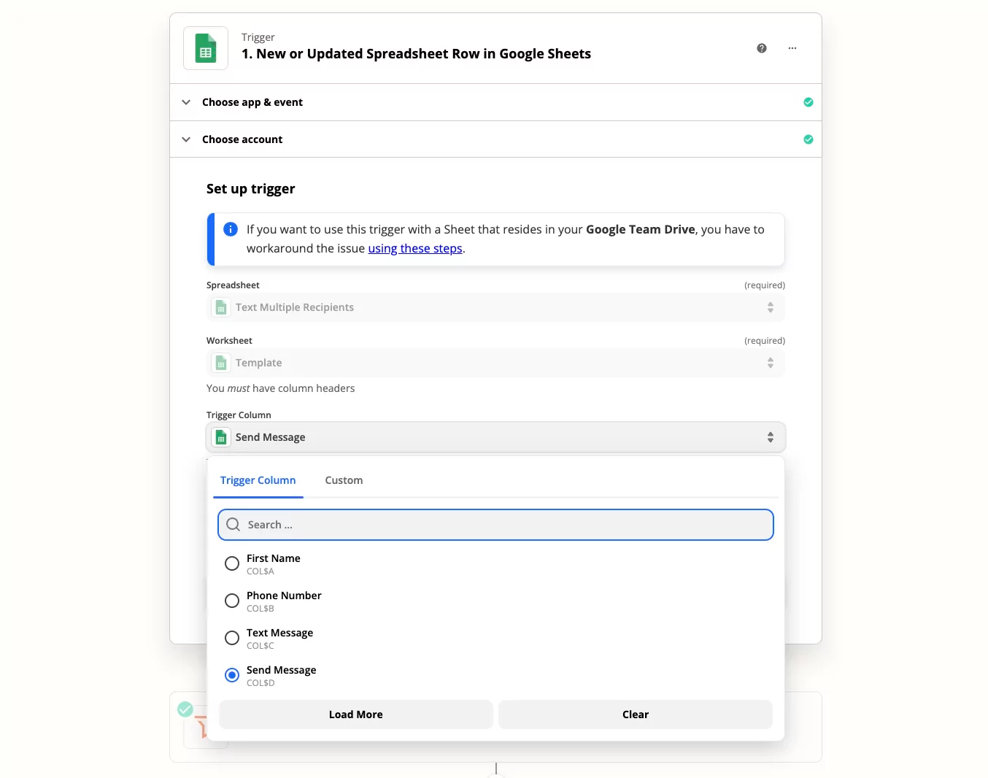Select the First Name radio button
Image resolution: width=988 pixels, height=778 pixels.
pyautogui.click(x=232, y=563)
